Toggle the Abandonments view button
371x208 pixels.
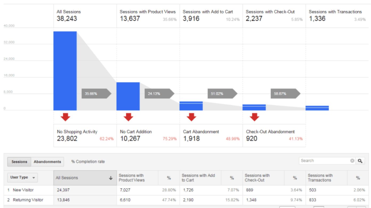tap(47, 162)
